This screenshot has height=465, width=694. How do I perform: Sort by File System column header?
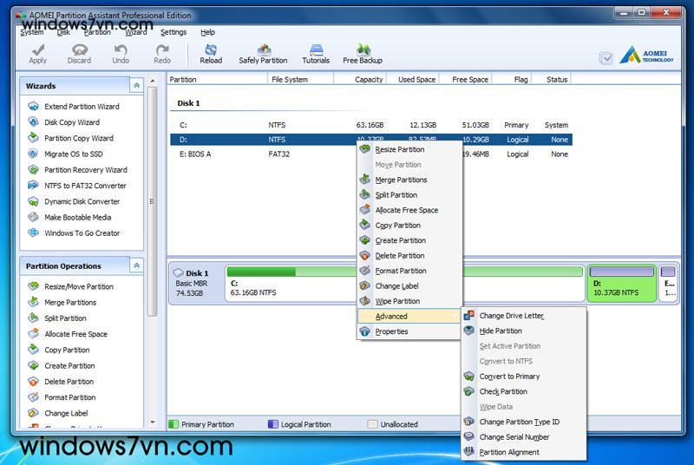point(301,80)
